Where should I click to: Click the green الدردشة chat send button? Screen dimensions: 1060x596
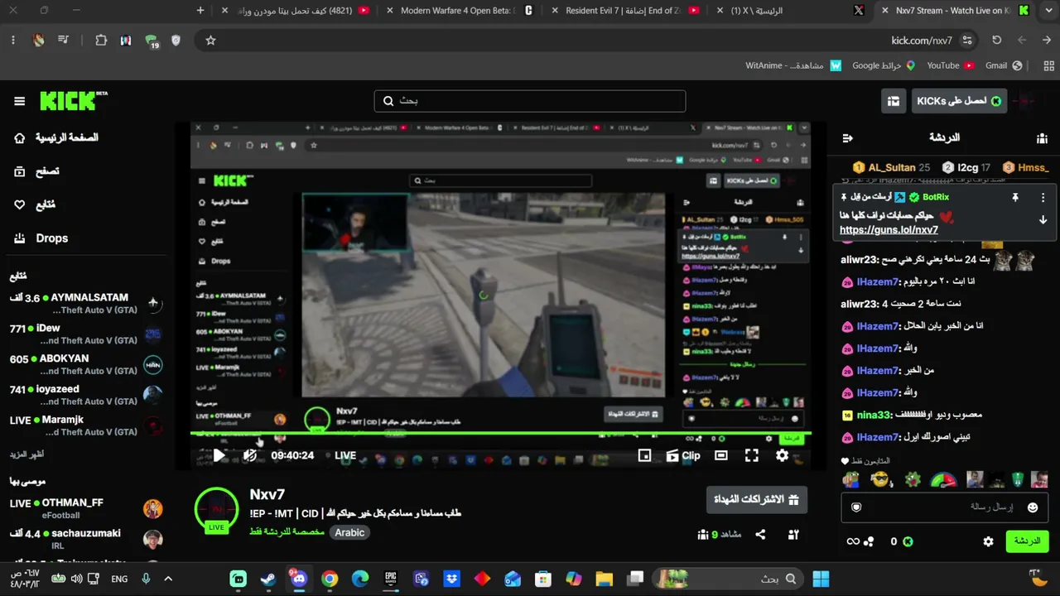1027,541
